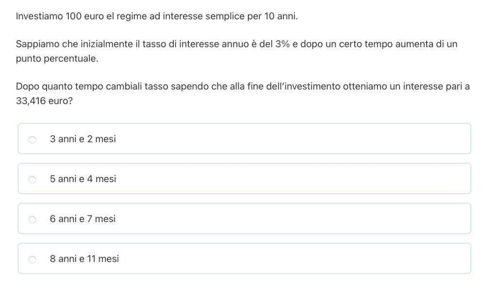Viewport: 497px width, 288px height.
Task: Select radio button for 3 anni e 2 mesi
Action: click(x=32, y=140)
